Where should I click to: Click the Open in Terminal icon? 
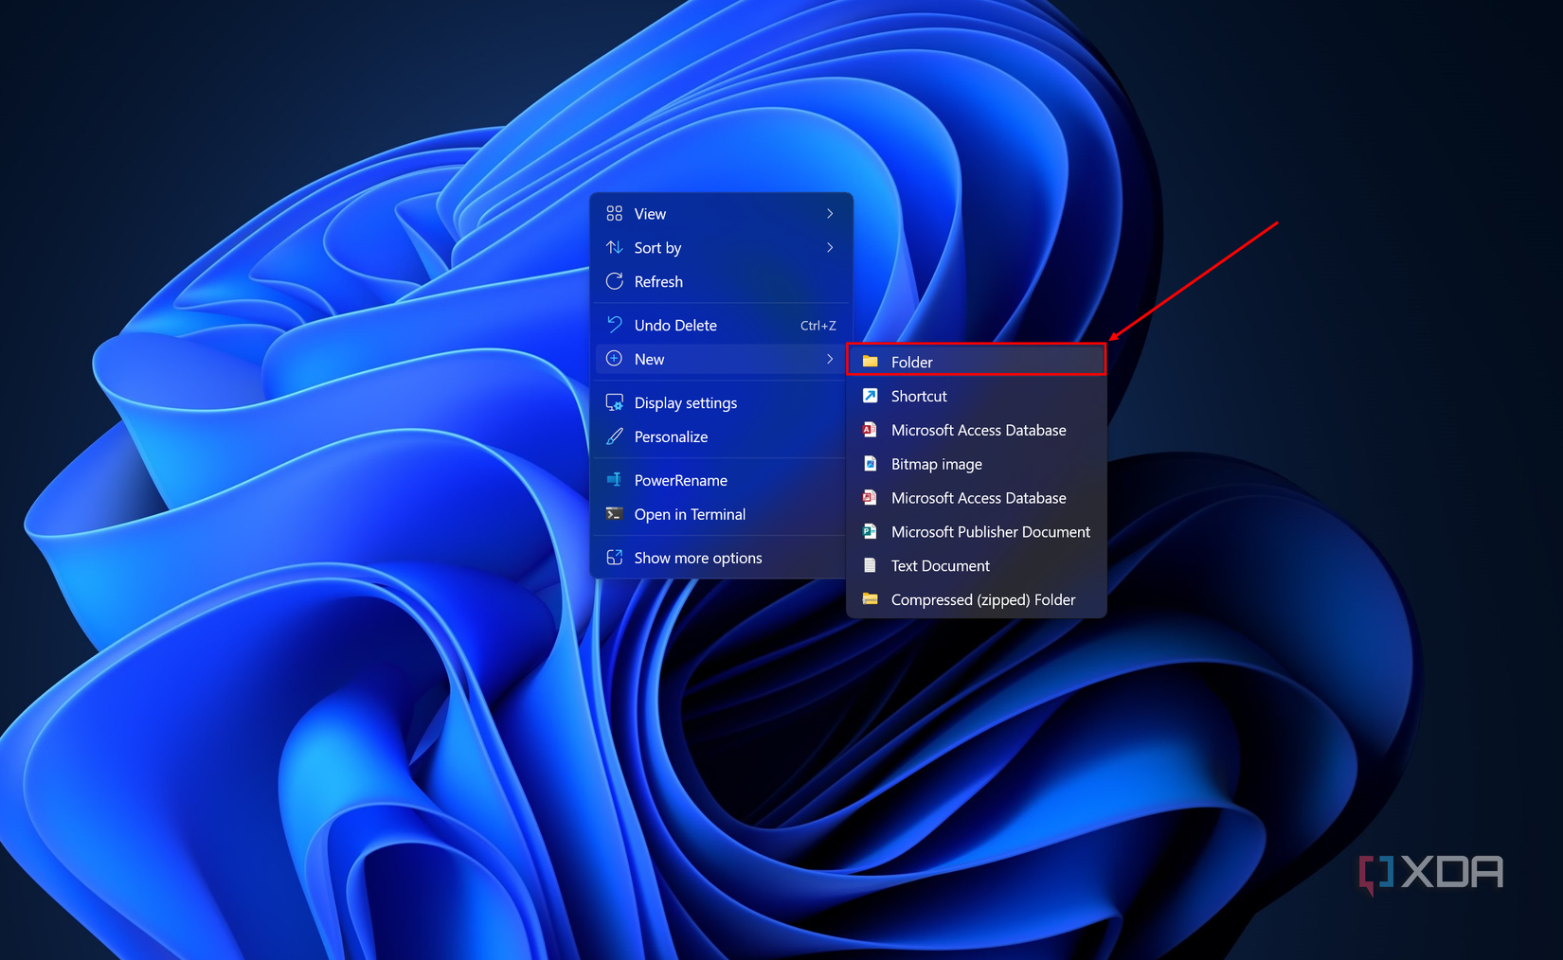(x=614, y=514)
